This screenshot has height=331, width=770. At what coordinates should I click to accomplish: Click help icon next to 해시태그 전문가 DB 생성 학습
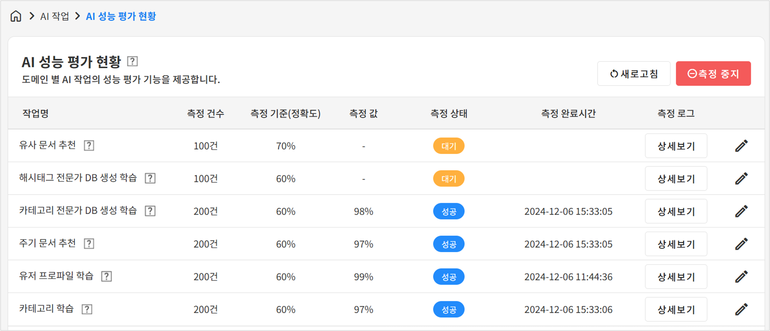tap(150, 178)
